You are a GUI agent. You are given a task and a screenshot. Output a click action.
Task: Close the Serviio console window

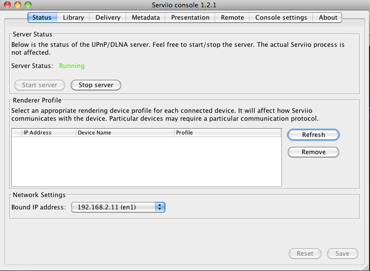(x=7, y=4)
